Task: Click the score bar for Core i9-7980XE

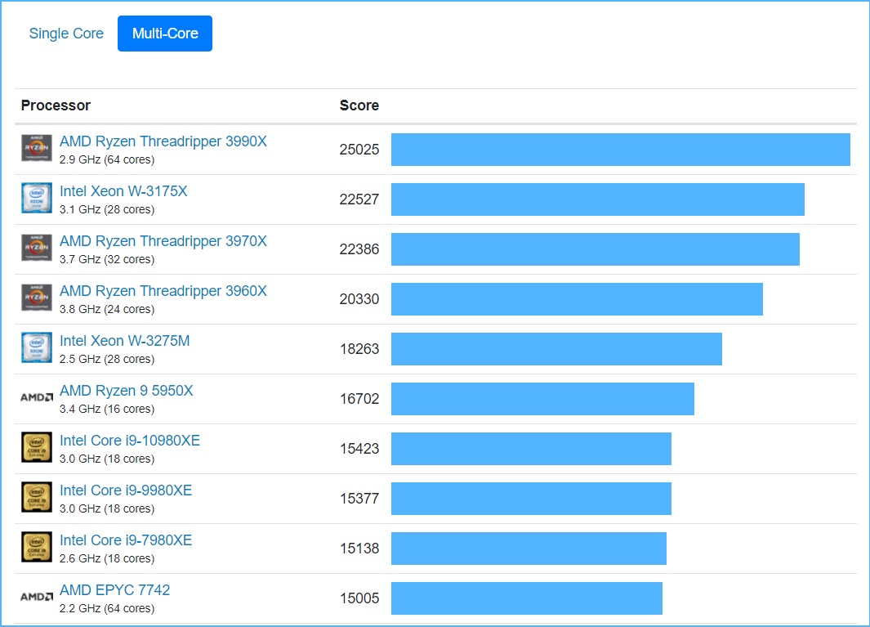Action: tap(529, 549)
